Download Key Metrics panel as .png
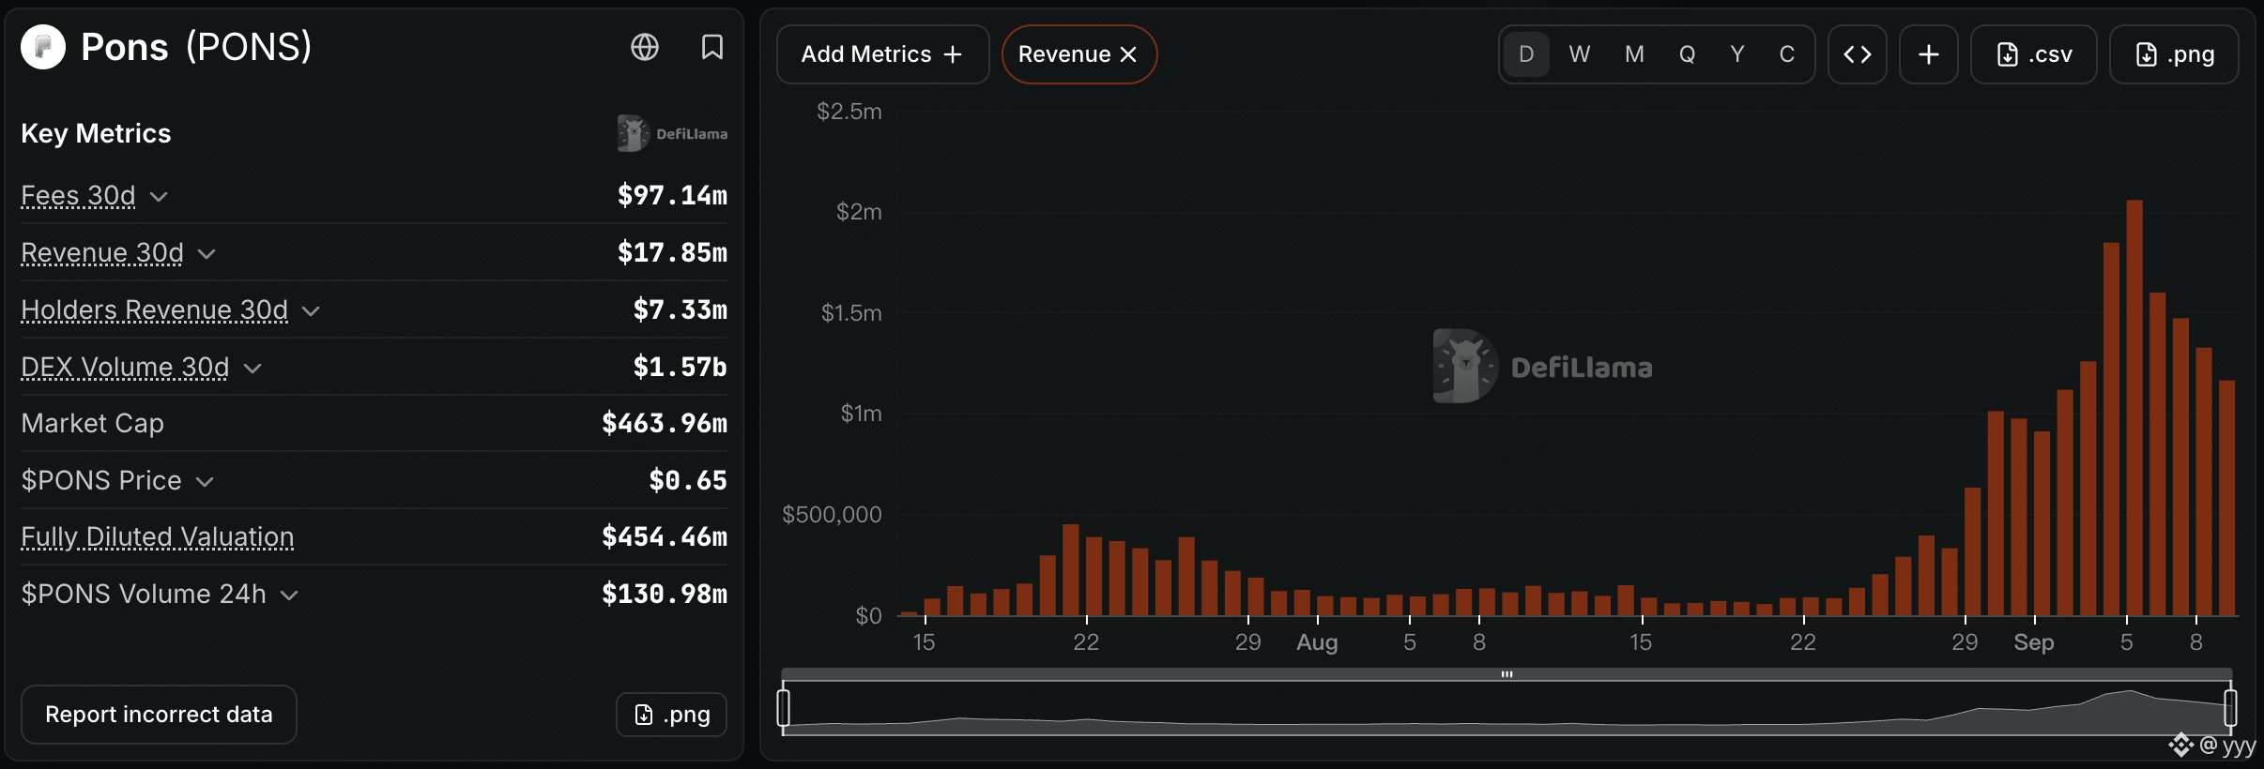 coord(671,715)
